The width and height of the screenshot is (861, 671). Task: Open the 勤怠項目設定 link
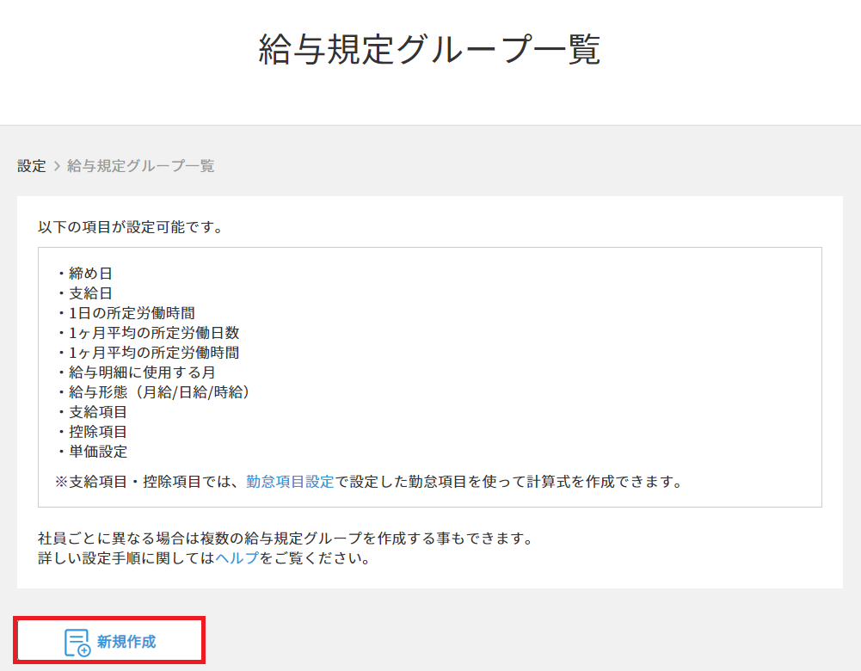[x=290, y=482]
